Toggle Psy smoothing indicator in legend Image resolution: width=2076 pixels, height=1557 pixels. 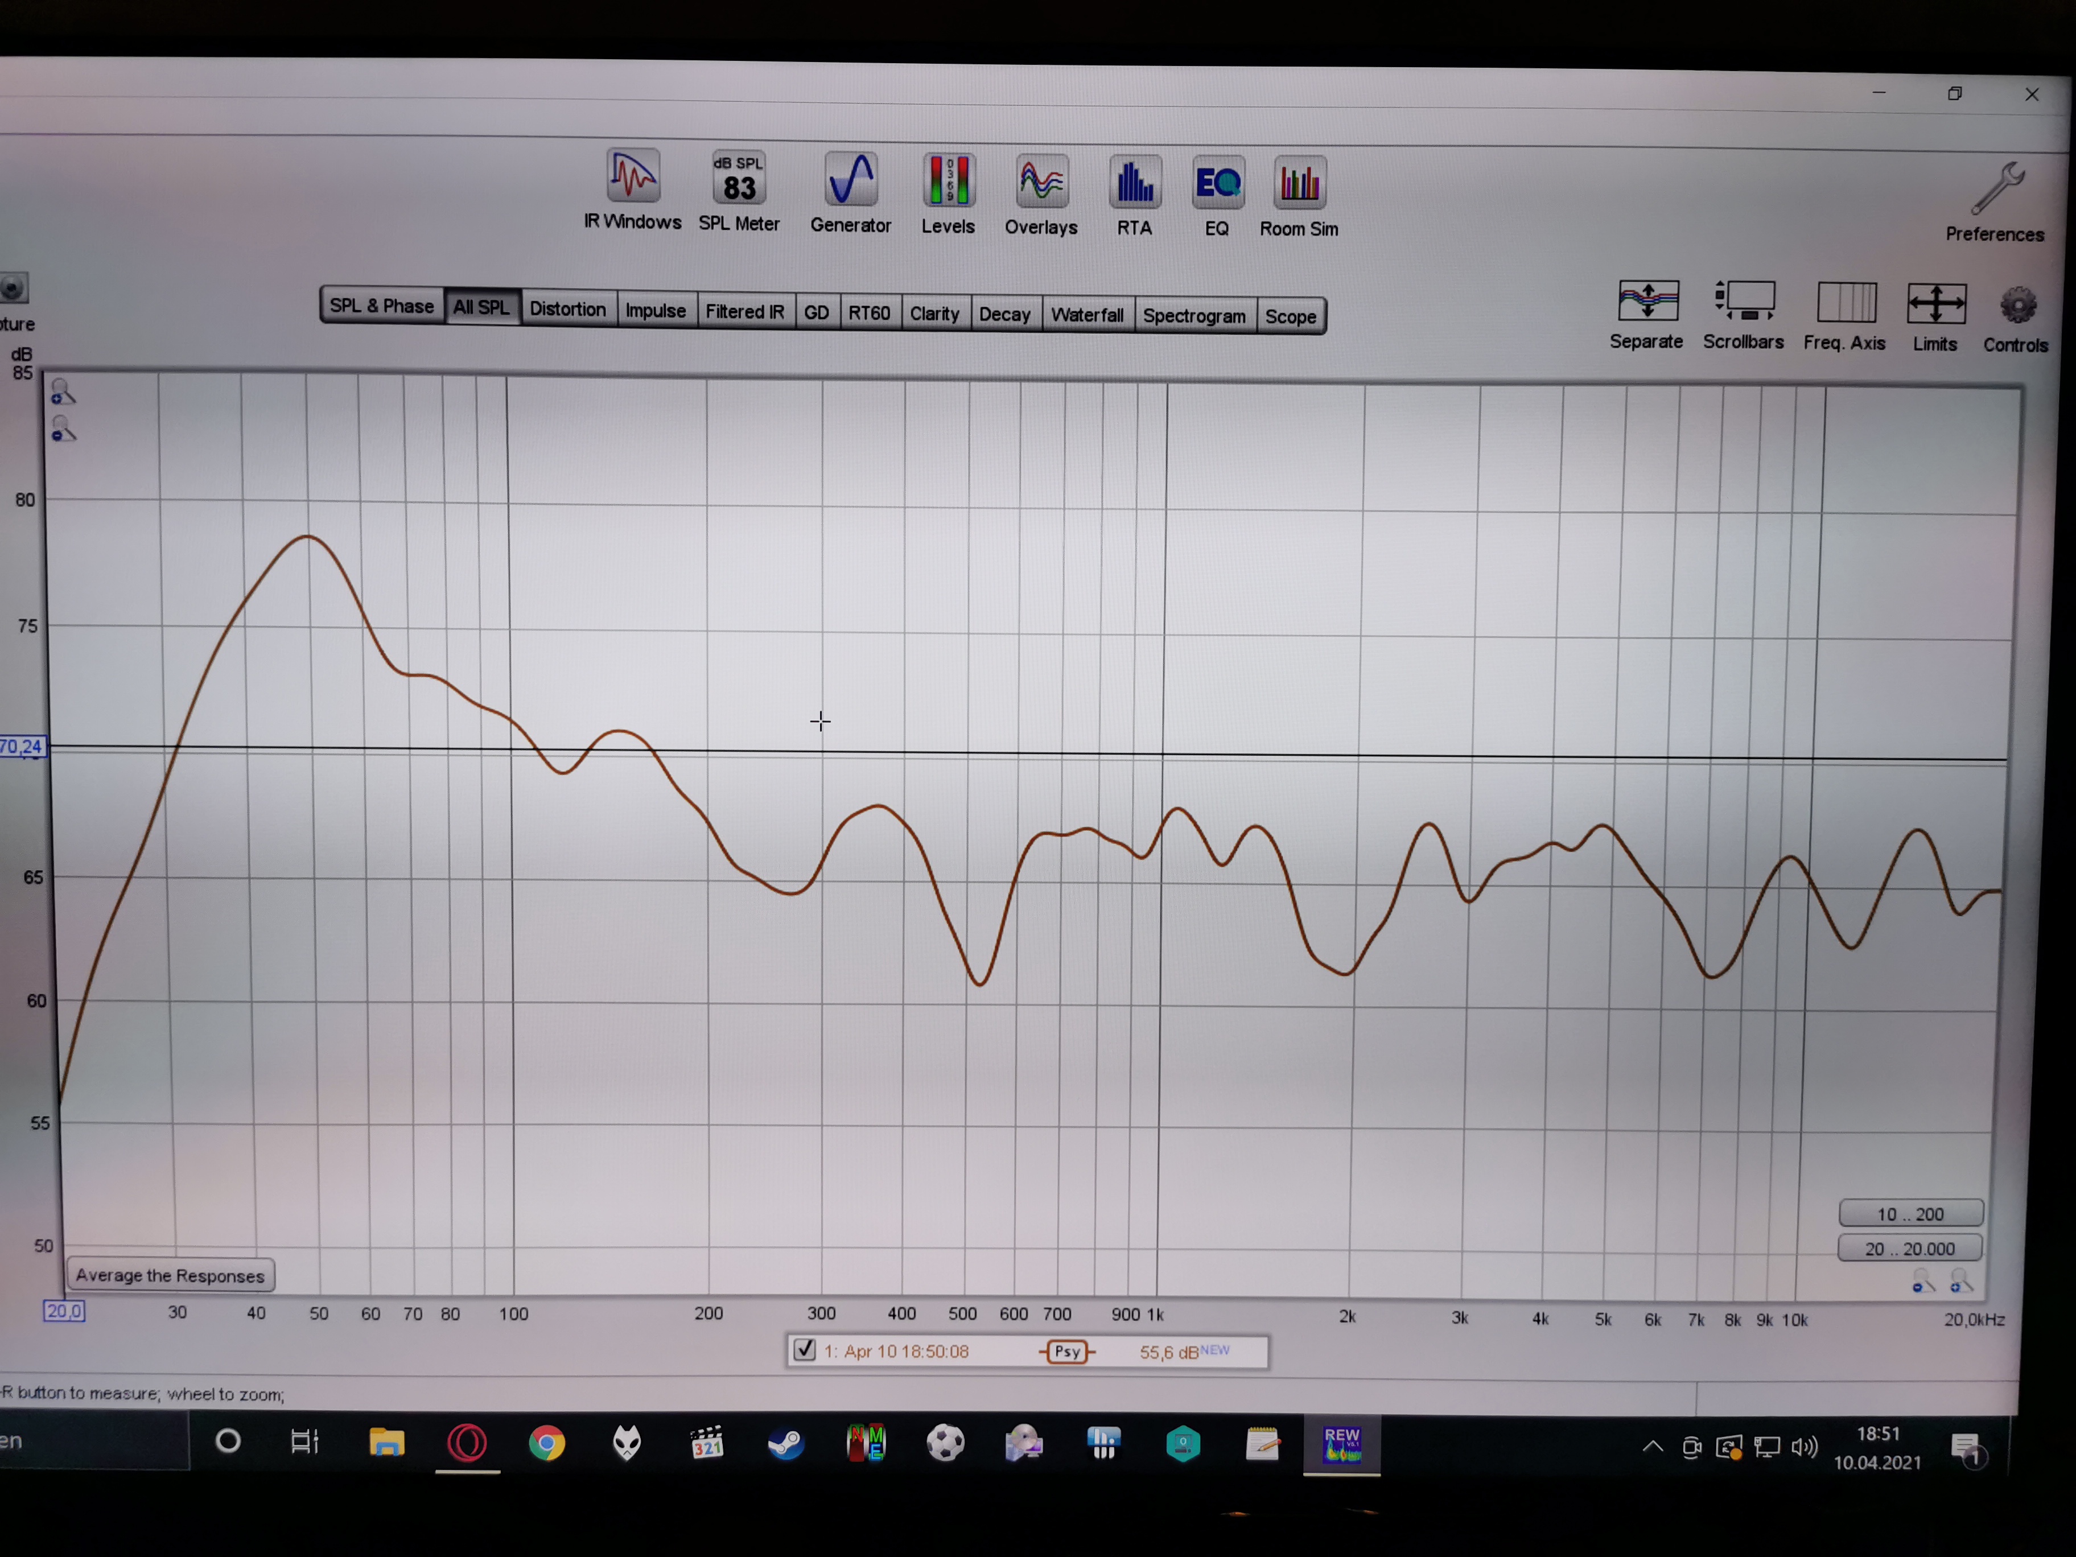click(1067, 1352)
